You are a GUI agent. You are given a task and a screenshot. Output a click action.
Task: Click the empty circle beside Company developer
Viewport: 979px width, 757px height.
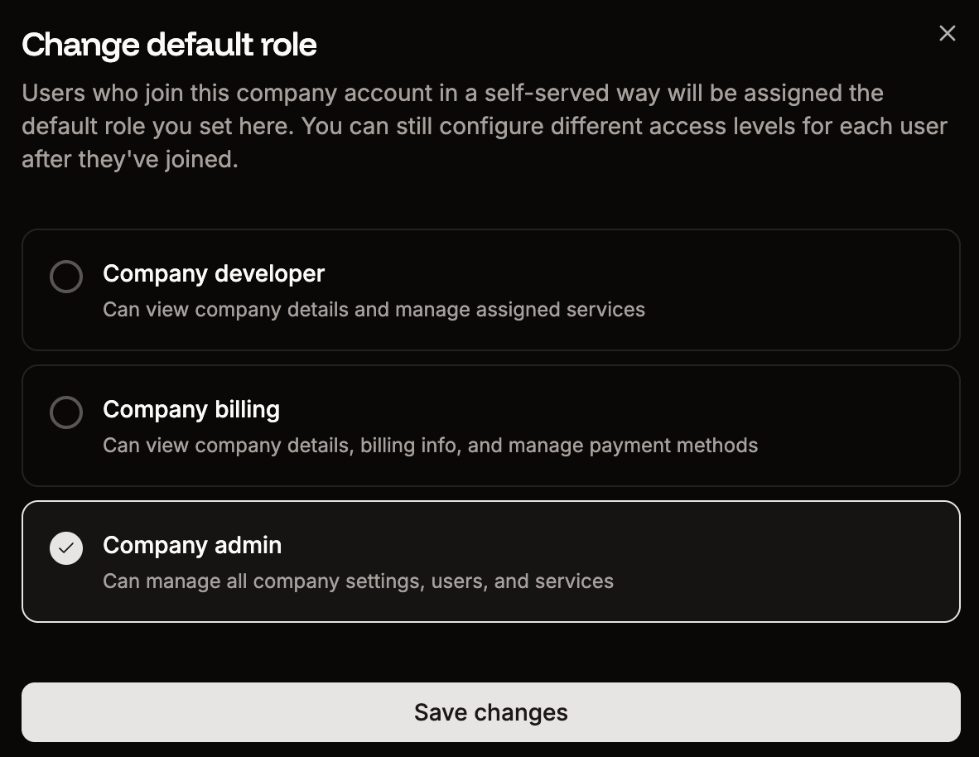pos(66,277)
